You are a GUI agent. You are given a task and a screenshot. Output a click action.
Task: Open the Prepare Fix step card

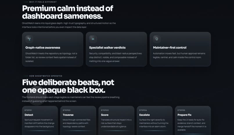pos(193,121)
